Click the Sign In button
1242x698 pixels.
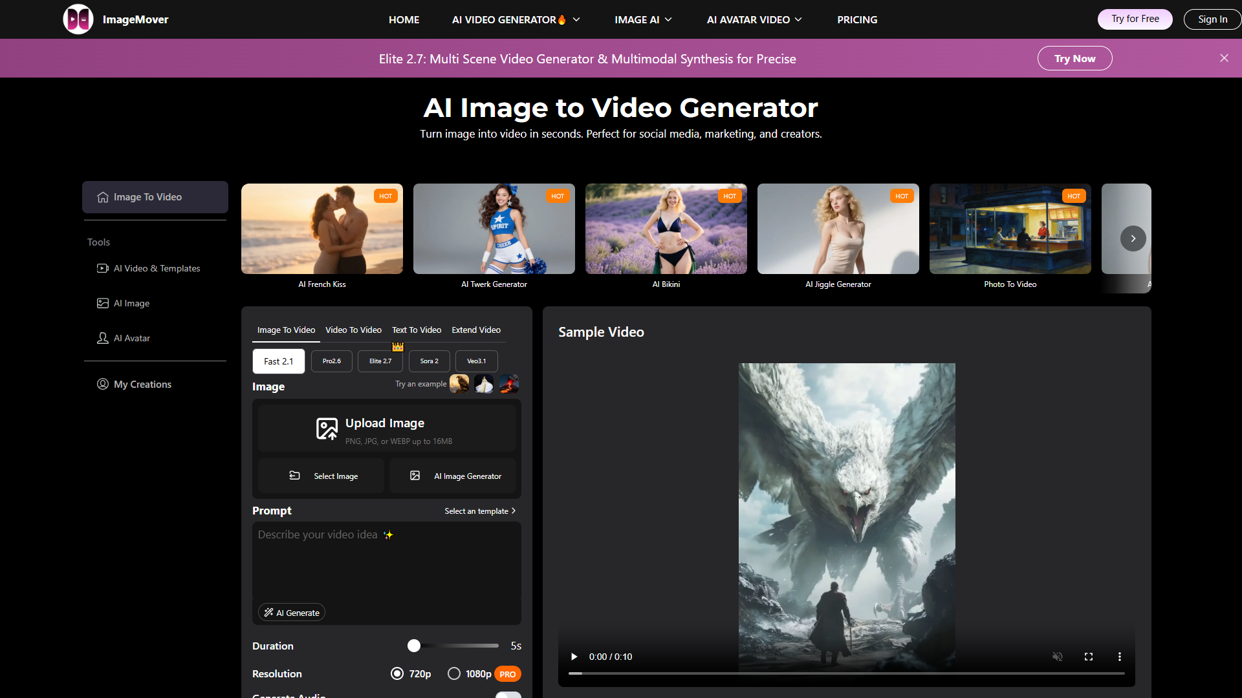[1213, 19]
